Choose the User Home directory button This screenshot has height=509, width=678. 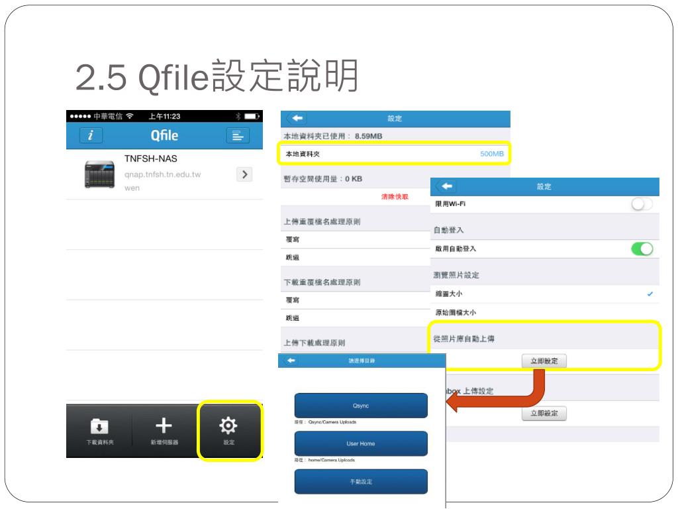point(361,443)
